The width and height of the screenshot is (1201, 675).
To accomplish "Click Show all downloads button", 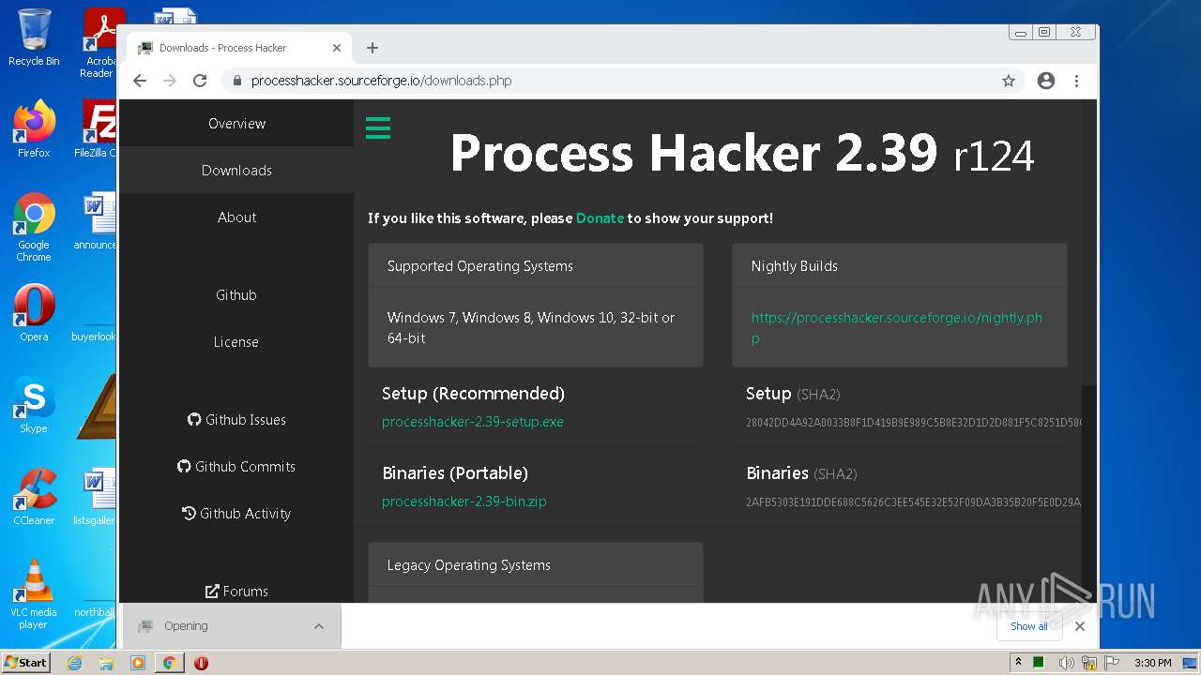I will coord(1029,626).
